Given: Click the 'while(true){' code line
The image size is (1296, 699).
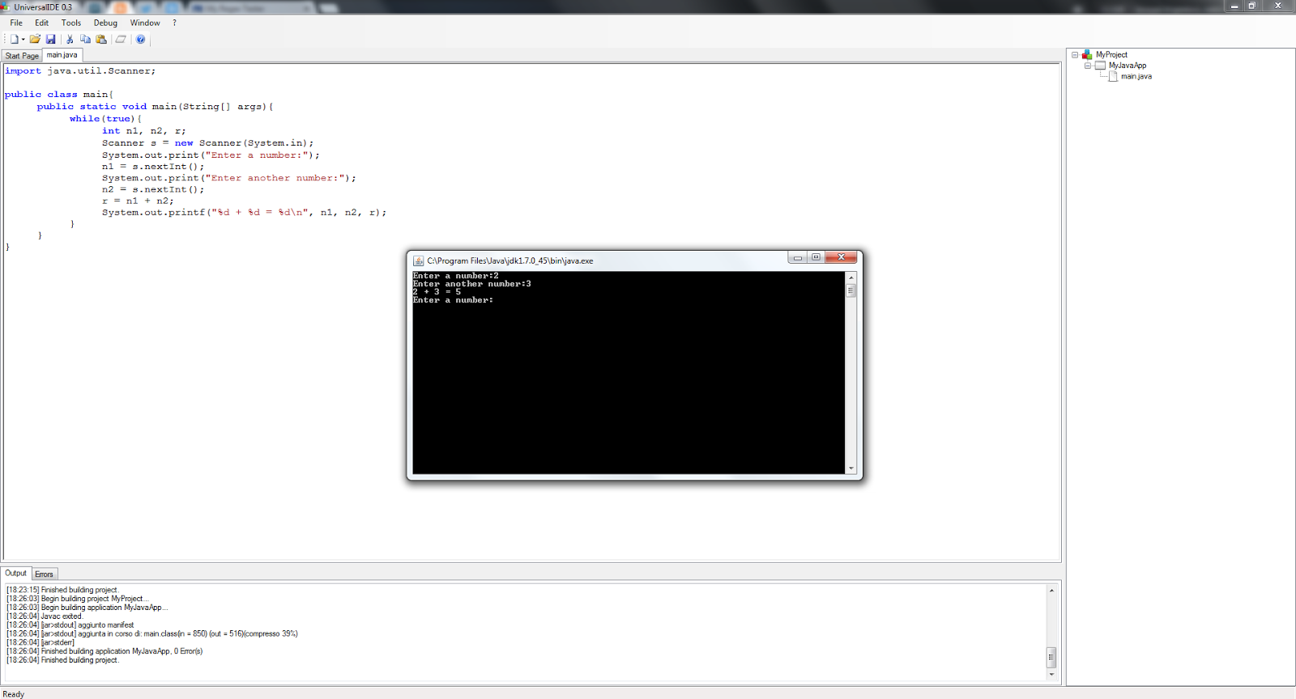Looking at the screenshot, I should coord(105,119).
